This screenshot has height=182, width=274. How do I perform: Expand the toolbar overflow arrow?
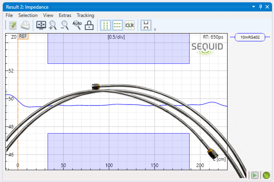155,29
